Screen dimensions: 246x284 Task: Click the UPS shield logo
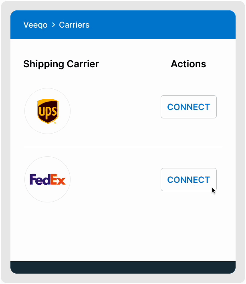tap(48, 111)
